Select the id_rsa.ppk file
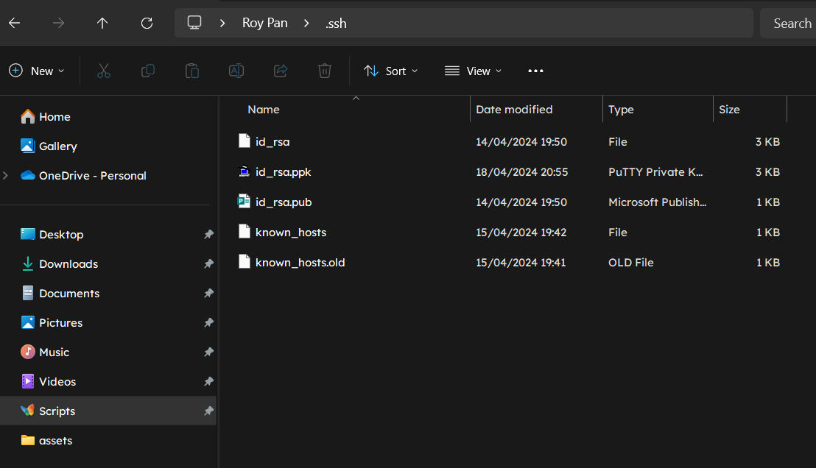816x468 pixels. (284, 172)
